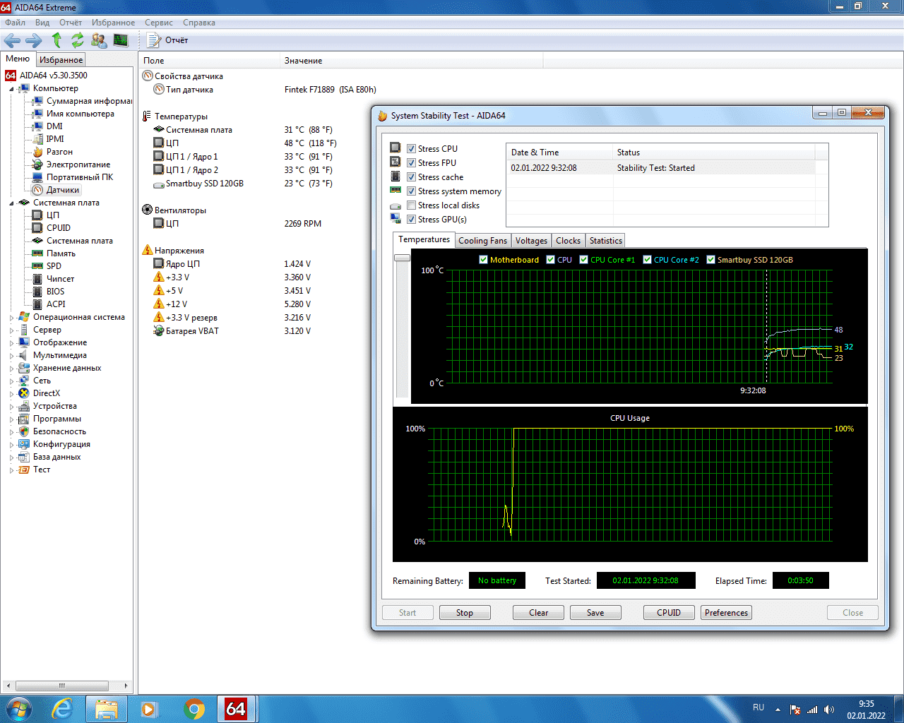904x723 pixels.
Task: Open the system stability monitor toolbar icon
Action: [121, 40]
